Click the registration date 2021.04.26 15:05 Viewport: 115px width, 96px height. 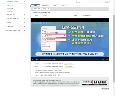coord(87,15)
